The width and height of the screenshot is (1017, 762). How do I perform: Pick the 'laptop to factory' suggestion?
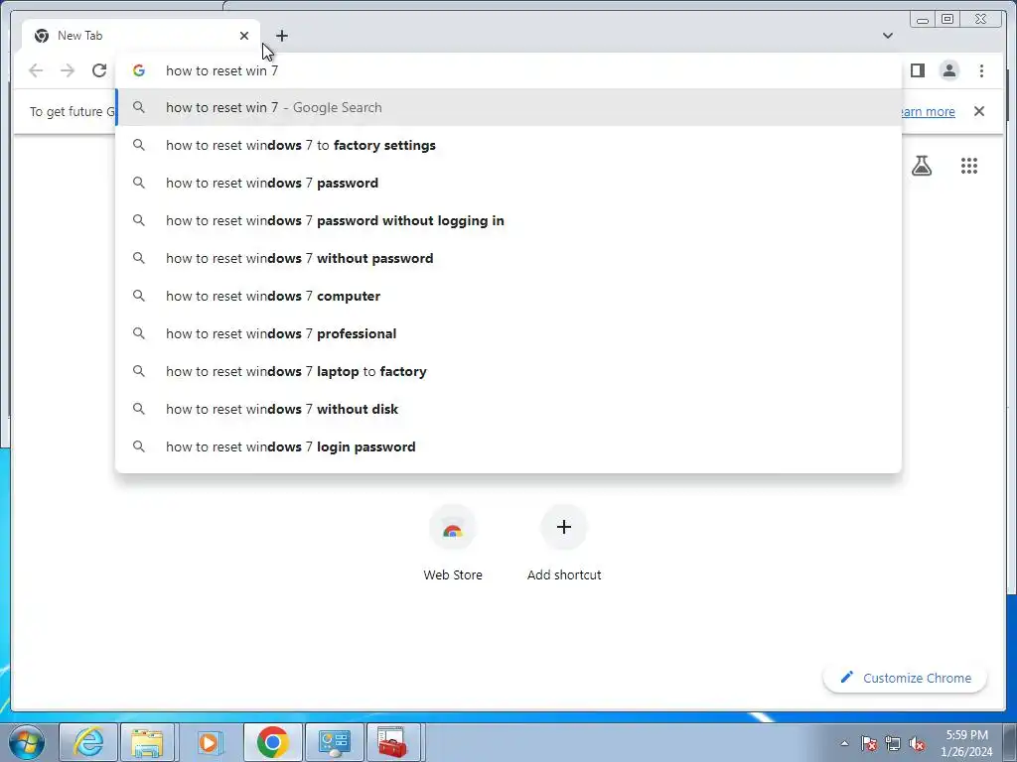click(x=508, y=371)
